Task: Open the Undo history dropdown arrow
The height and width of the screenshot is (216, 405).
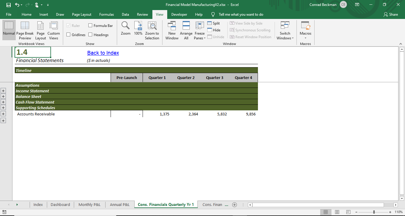Action: pos(21,5)
